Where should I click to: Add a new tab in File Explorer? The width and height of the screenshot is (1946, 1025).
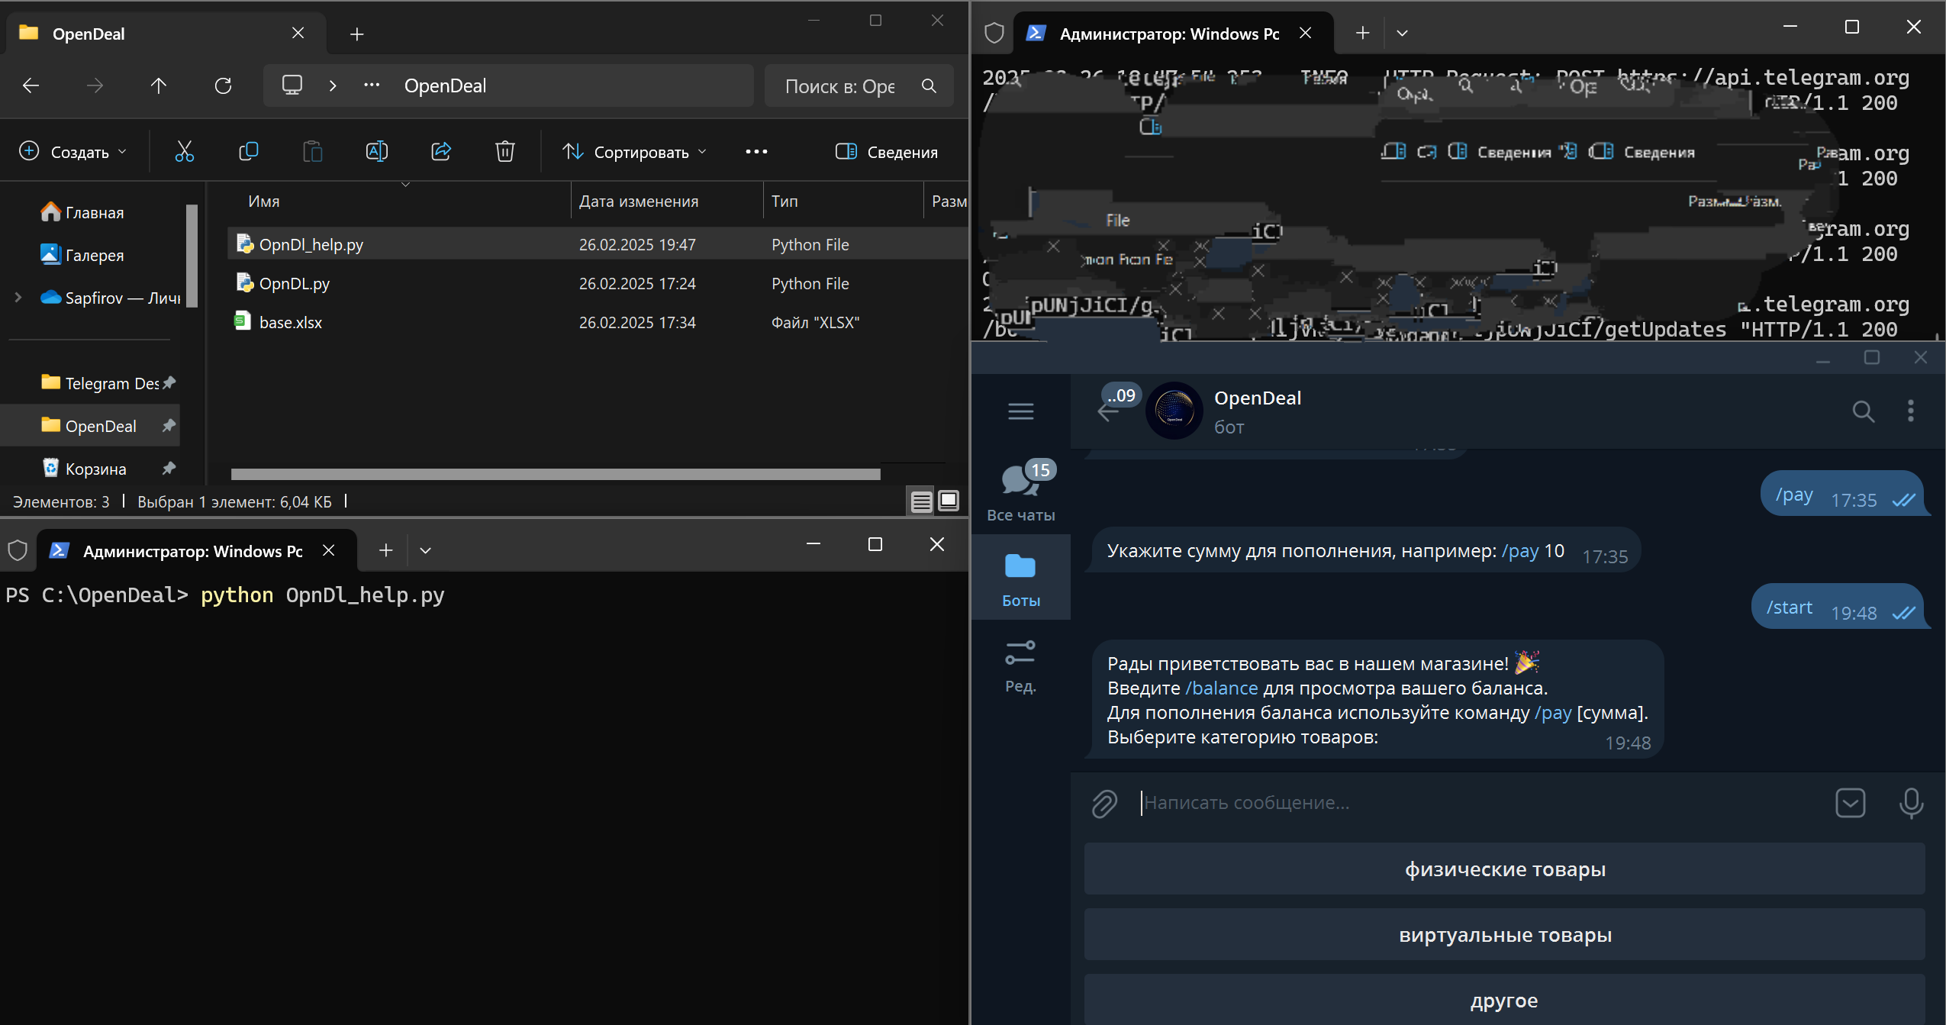tap(356, 34)
